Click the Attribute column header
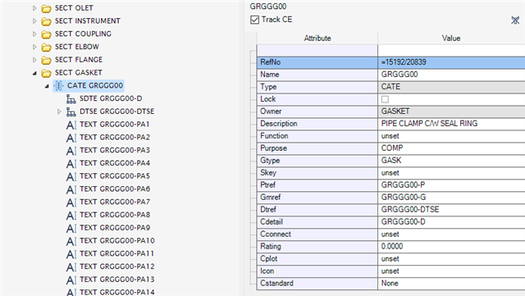Screen dimensions: 525x296 (317, 39)
